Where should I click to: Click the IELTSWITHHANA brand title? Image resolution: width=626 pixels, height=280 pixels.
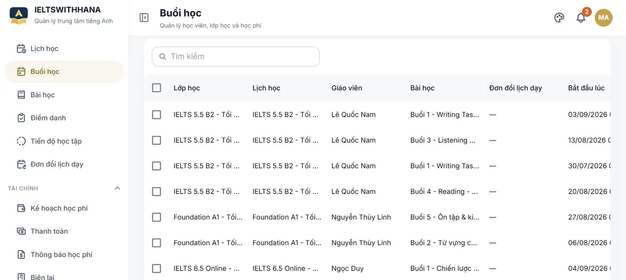tap(68, 10)
